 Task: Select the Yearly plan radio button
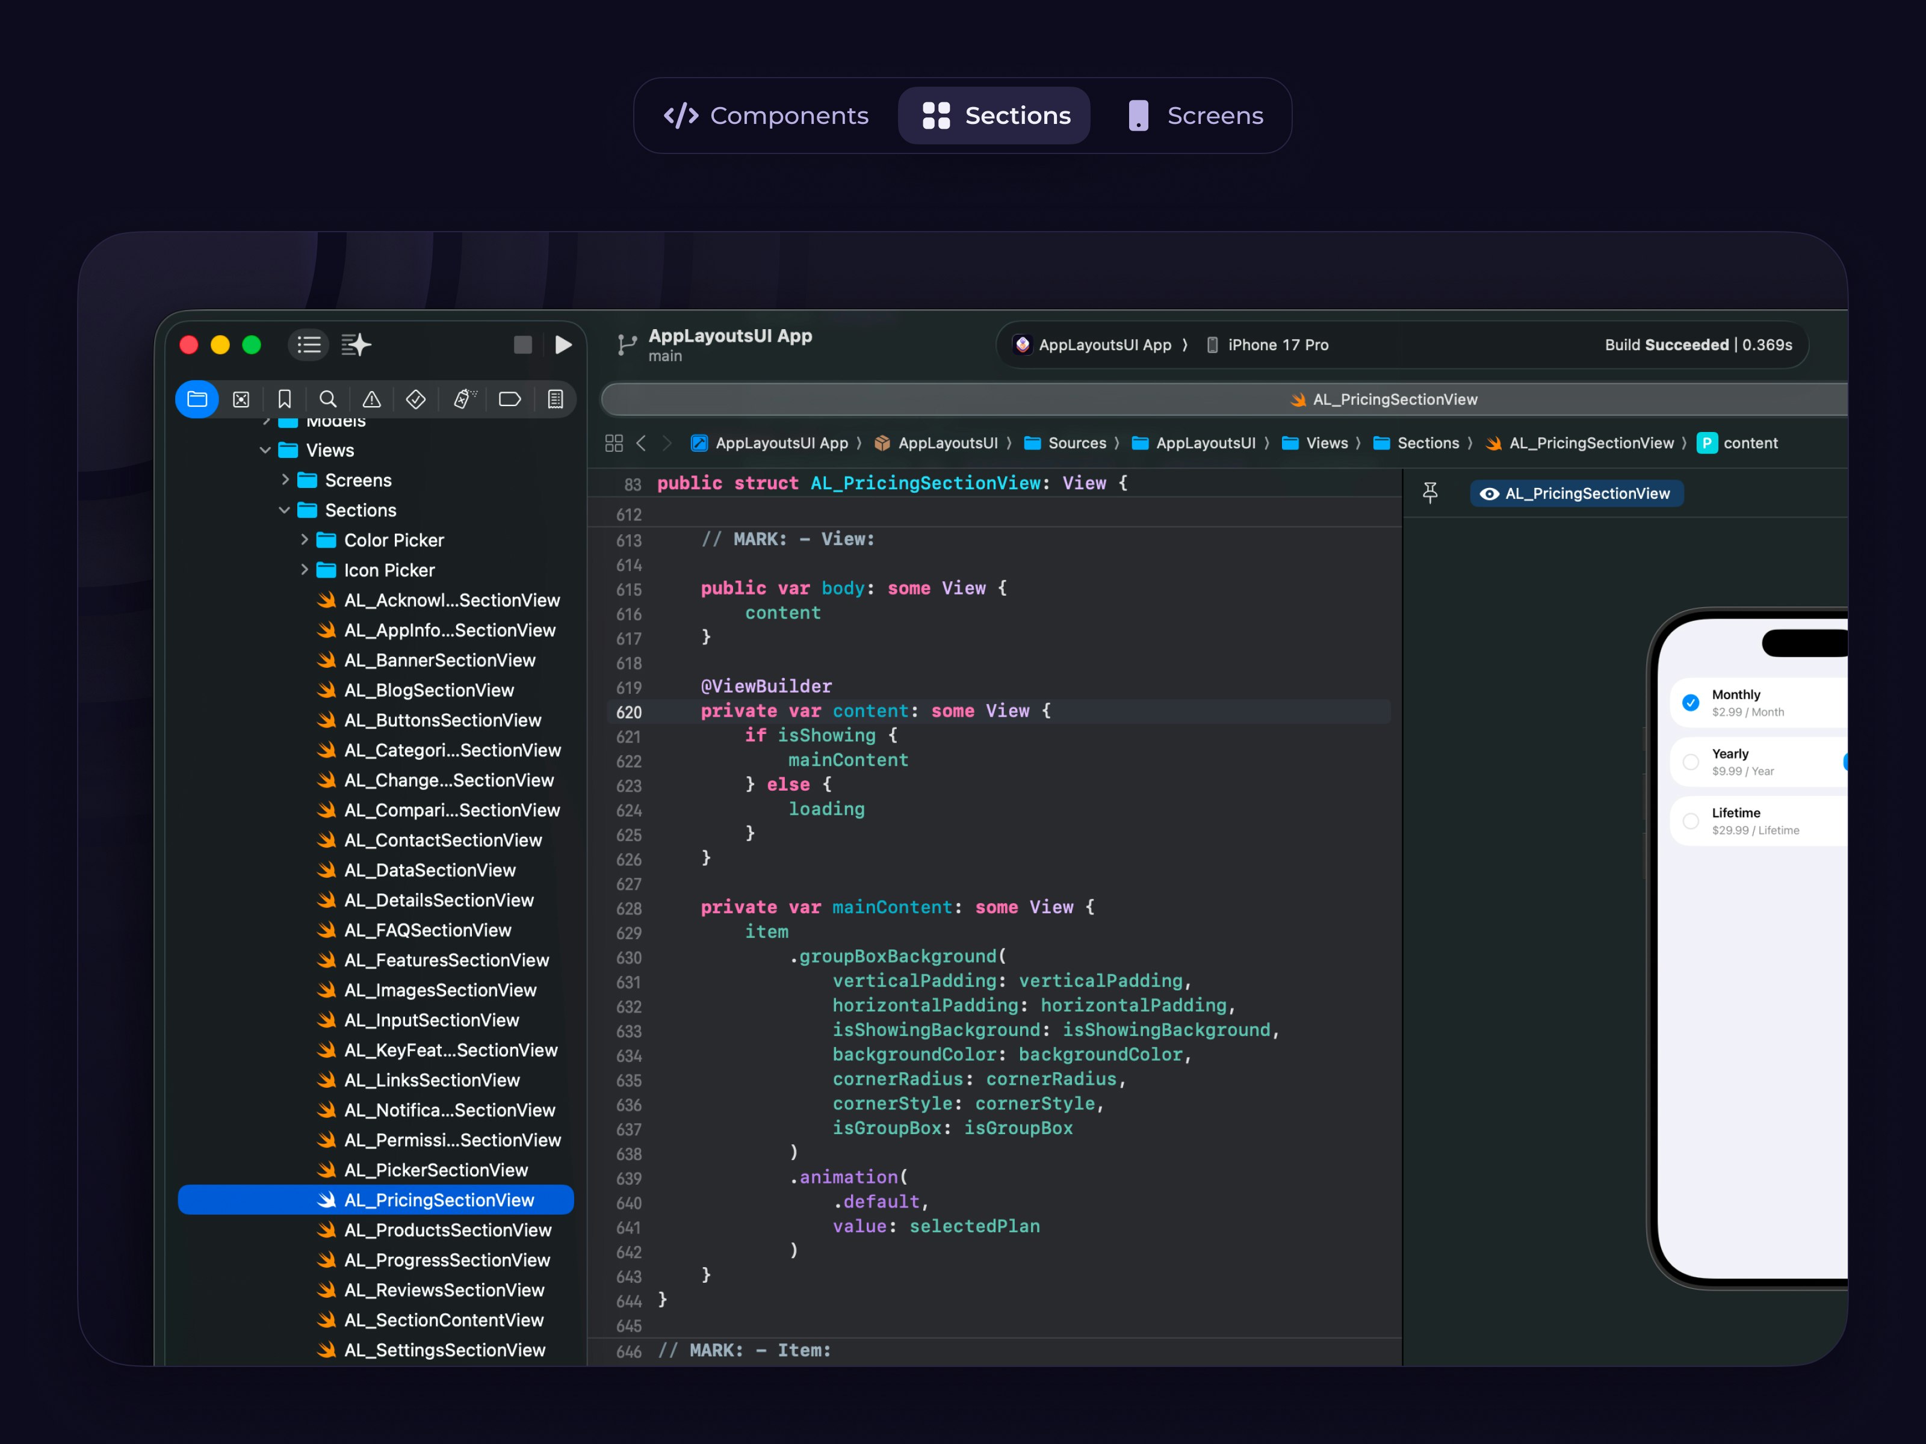(1691, 762)
